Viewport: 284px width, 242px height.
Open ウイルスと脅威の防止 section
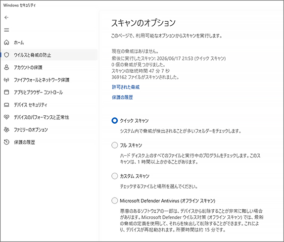pyautogui.click(x=49, y=55)
